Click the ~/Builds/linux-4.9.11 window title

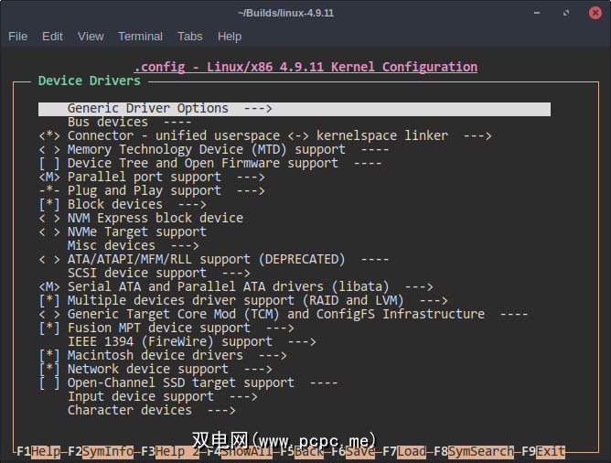[x=285, y=13]
